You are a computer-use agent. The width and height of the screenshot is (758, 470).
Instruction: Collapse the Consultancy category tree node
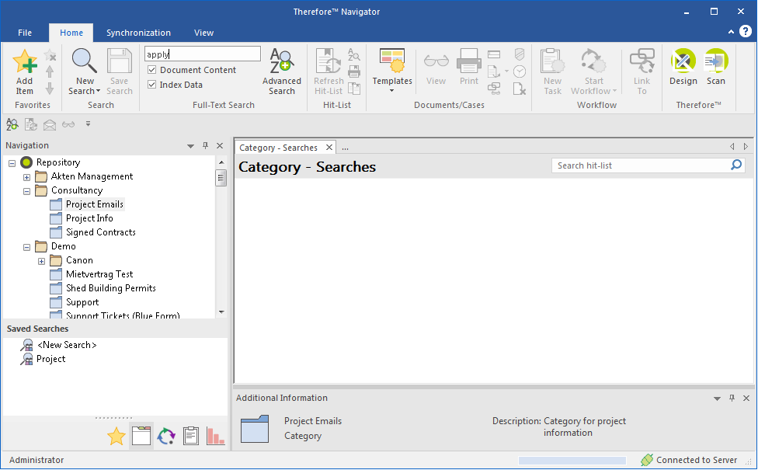[26, 190]
